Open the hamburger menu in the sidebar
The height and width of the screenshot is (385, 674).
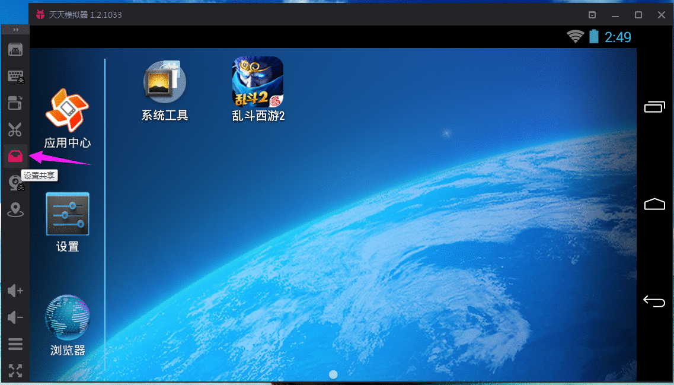(15, 343)
